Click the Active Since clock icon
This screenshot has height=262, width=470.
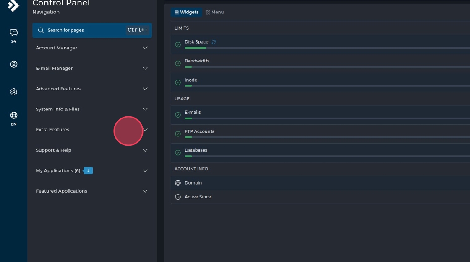(178, 197)
